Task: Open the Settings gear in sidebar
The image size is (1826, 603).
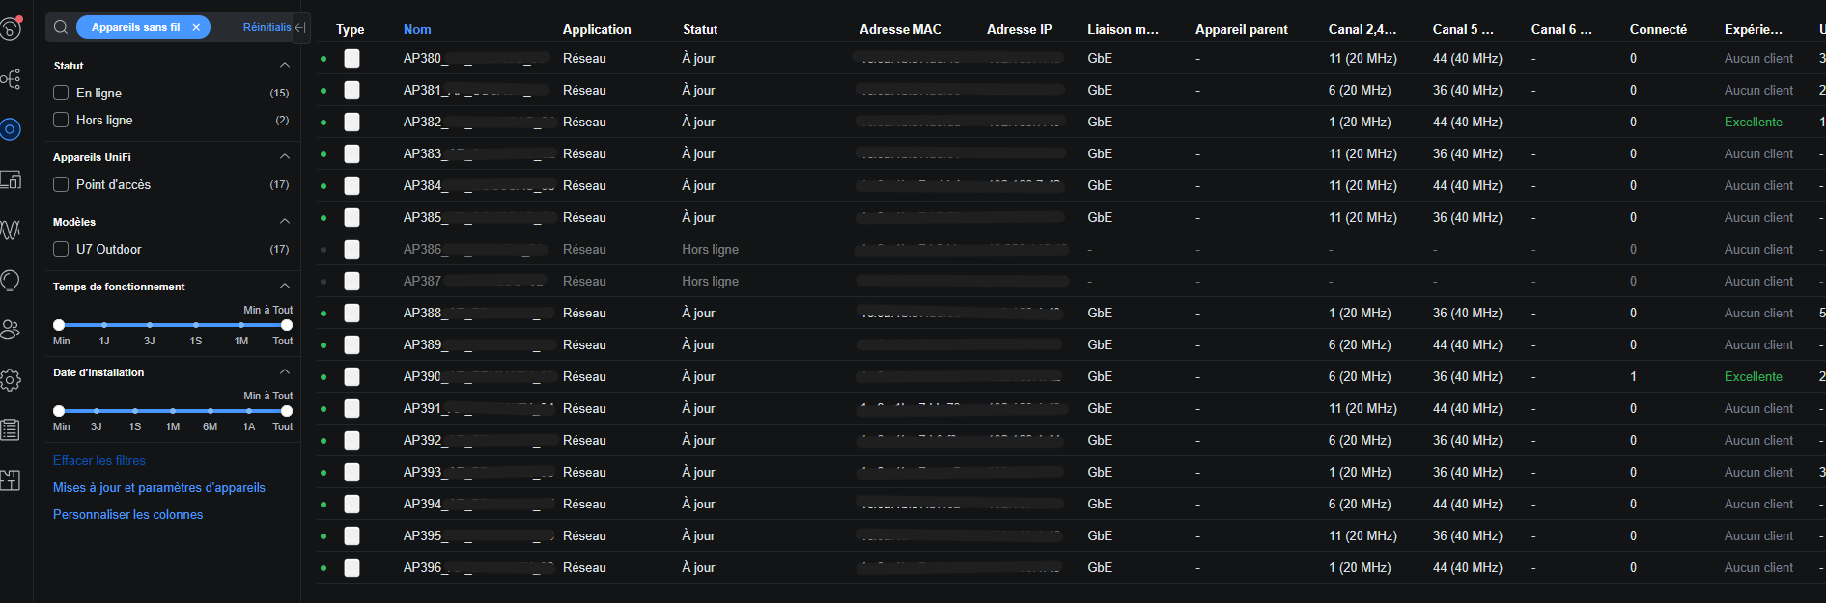Action: [x=10, y=380]
